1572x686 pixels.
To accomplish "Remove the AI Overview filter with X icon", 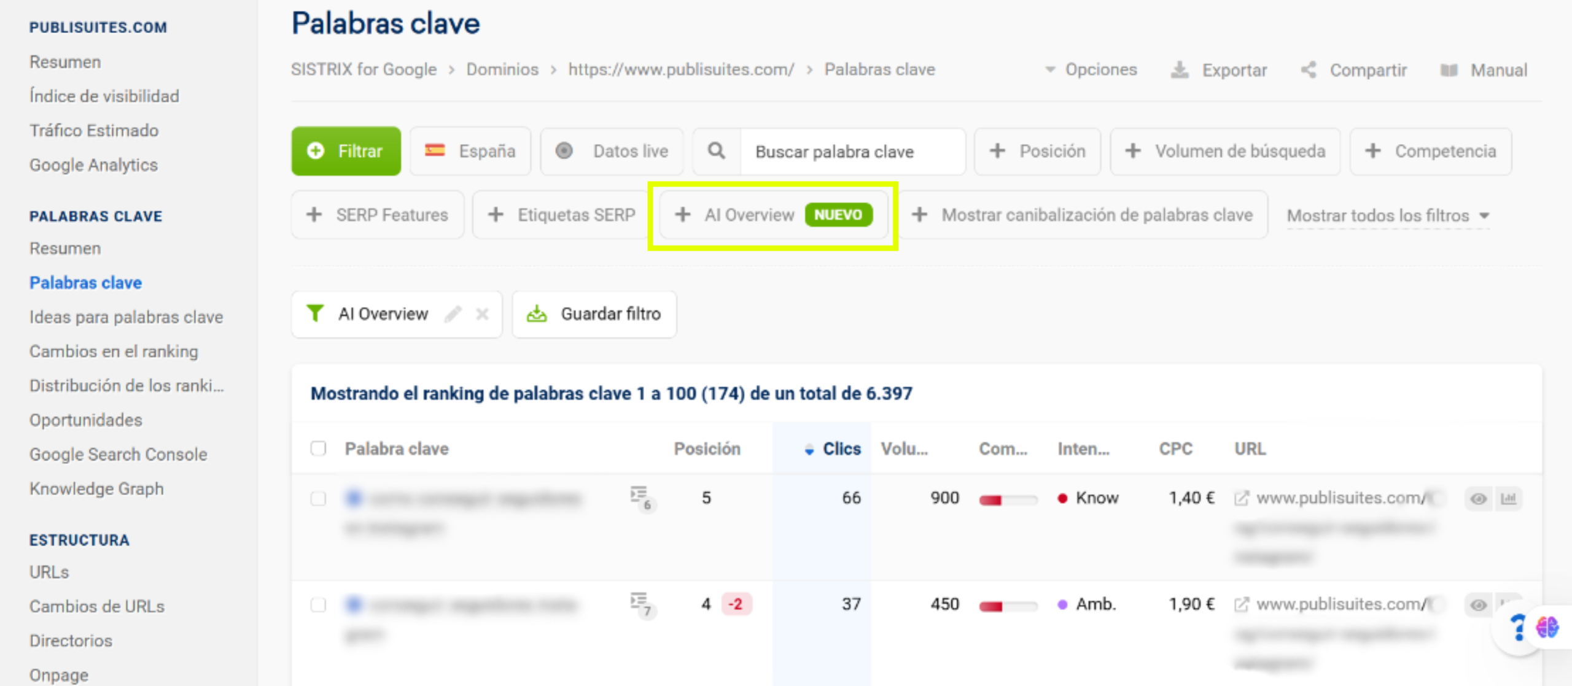I will pos(482,314).
